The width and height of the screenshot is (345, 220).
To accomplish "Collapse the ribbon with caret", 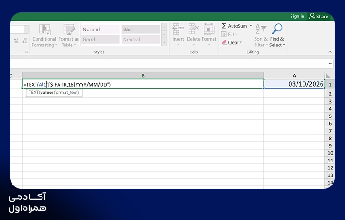I will pos(330,52).
